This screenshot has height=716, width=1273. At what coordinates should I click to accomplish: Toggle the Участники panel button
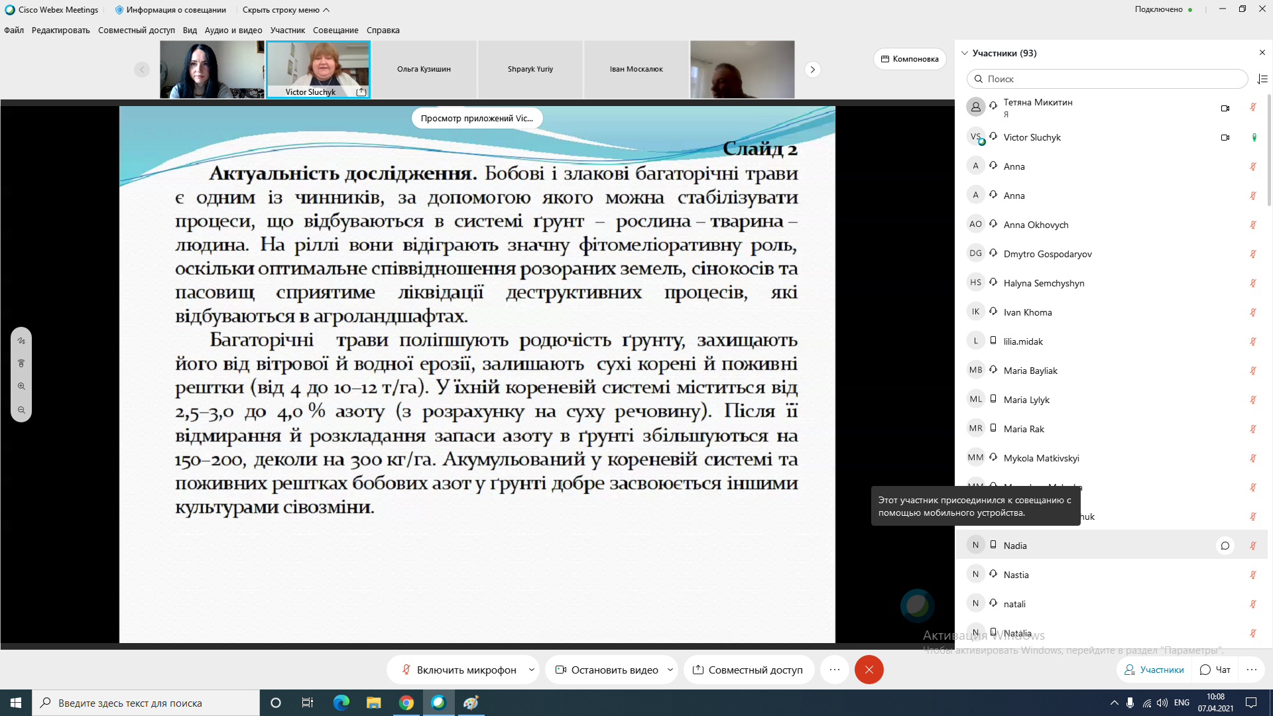click(1154, 670)
